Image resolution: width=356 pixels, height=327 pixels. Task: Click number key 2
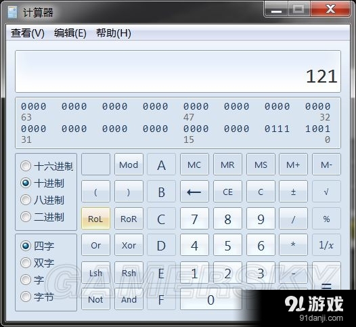tap(227, 272)
